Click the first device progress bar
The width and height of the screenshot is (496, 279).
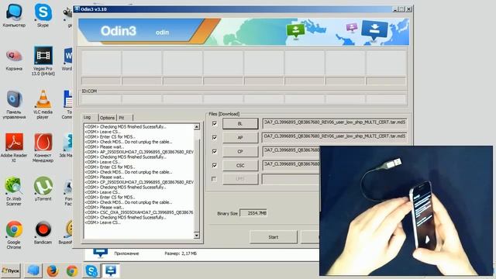[x=101, y=81]
